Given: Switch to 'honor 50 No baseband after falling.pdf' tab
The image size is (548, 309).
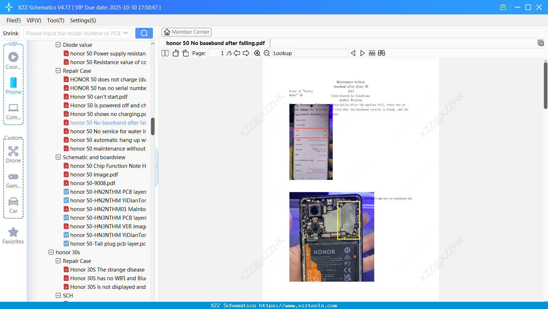Looking at the screenshot, I should (216, 43).
